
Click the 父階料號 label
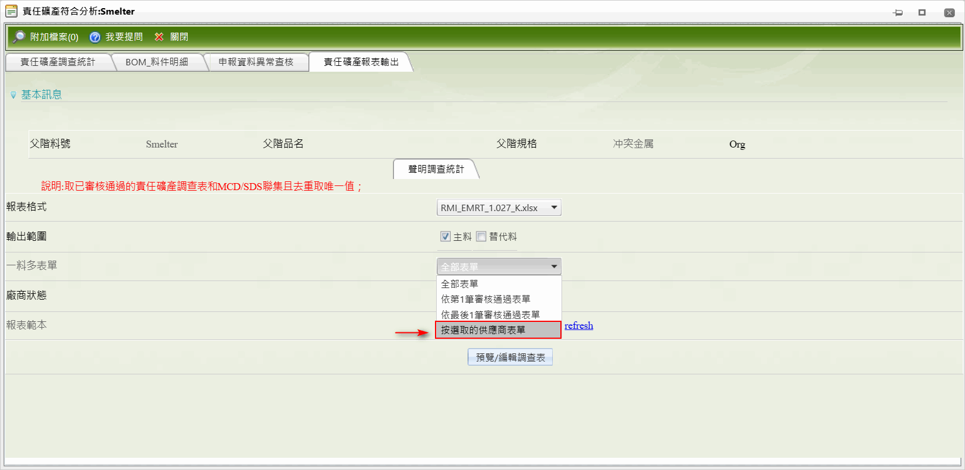(50, 143)
